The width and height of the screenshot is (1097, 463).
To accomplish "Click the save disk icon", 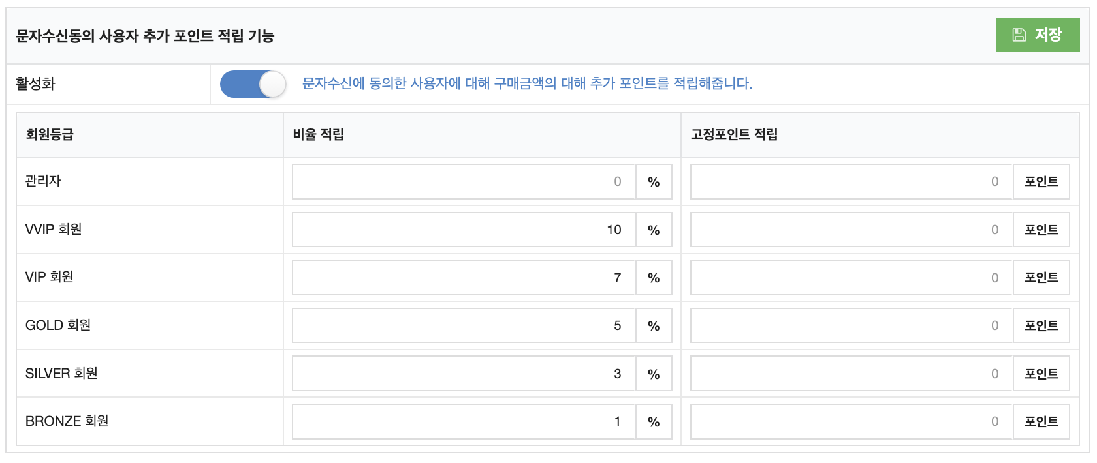I will 1019,35.
